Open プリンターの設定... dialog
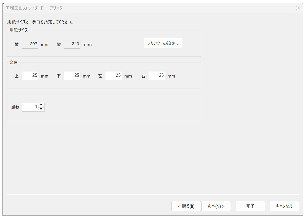 (163, 43)
